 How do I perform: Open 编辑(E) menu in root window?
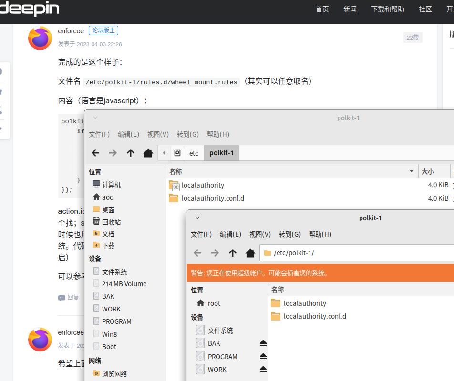click(230, 234)
